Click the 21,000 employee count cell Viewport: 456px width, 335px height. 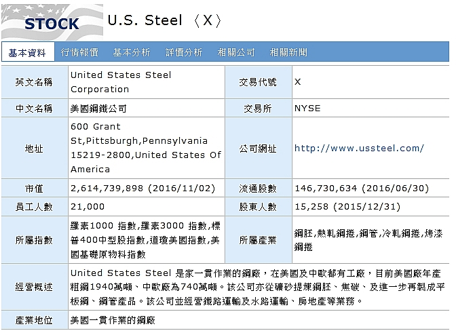pos(147,207)
